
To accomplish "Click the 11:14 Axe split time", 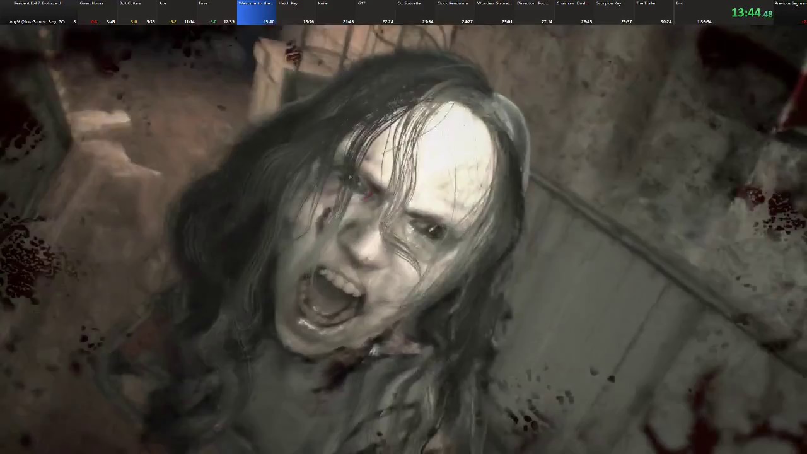I will pos(189,22).
